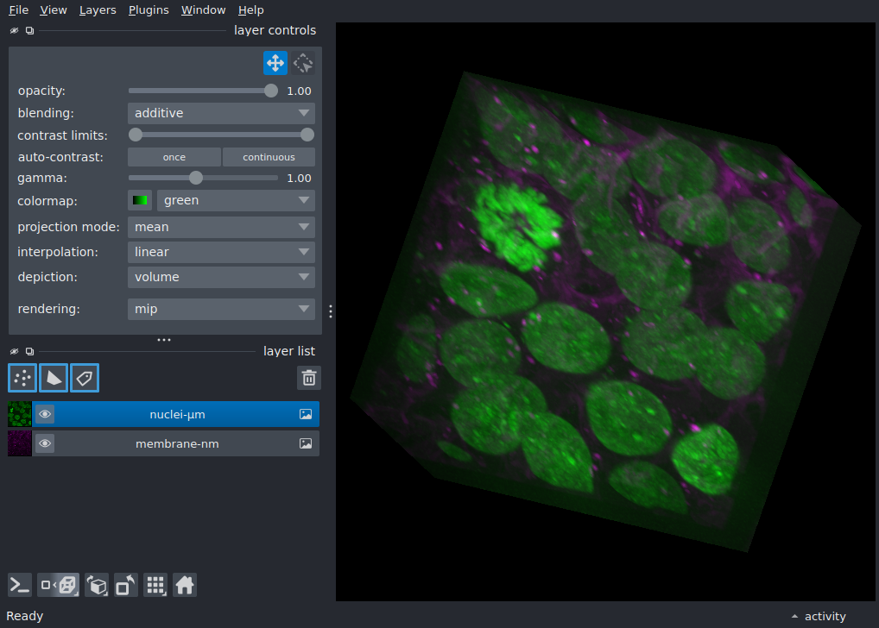Image resolution: width=879 pixels, height=628 pixels.
Task: Open the green colormap dropdown
Action: [x=236, y=200]
